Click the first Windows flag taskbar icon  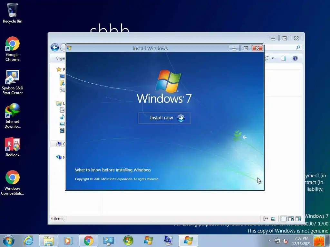tap(148, 241)
